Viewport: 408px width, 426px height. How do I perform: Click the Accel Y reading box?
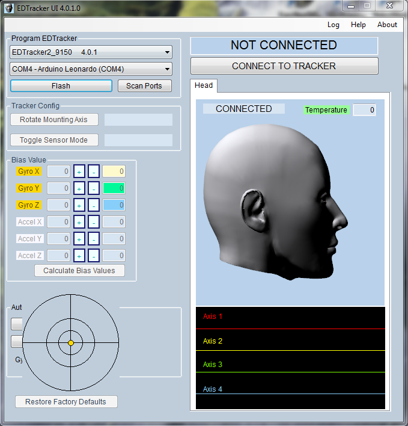(x=114, y=239)
